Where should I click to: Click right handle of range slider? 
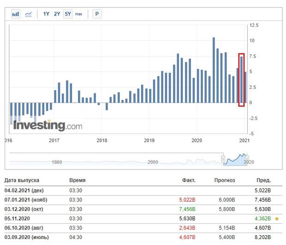click(x=247, y=159)
